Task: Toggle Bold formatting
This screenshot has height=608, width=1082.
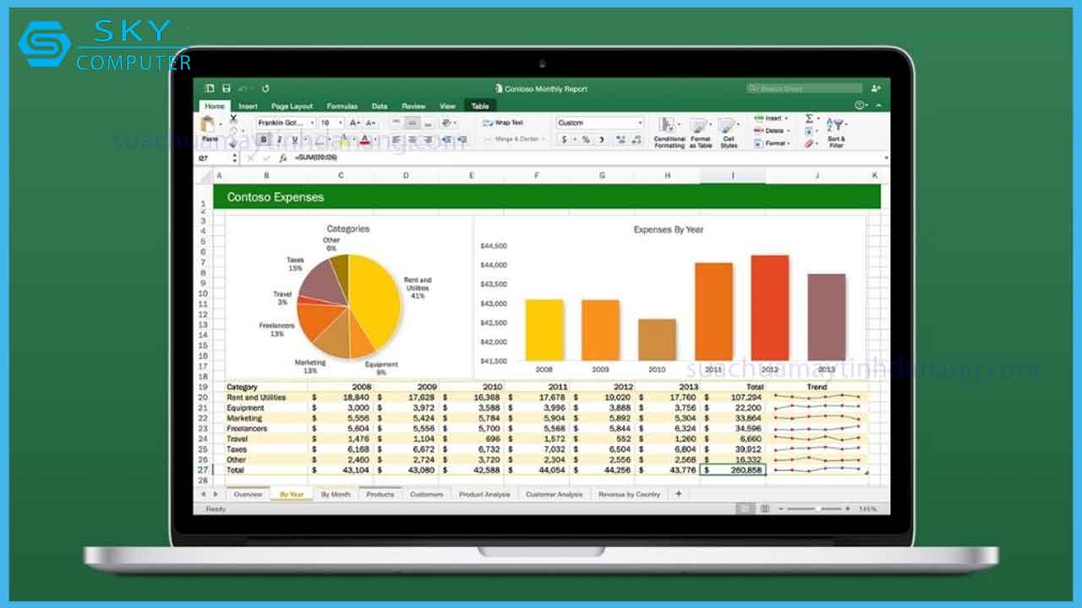Action: click(264, 139)
